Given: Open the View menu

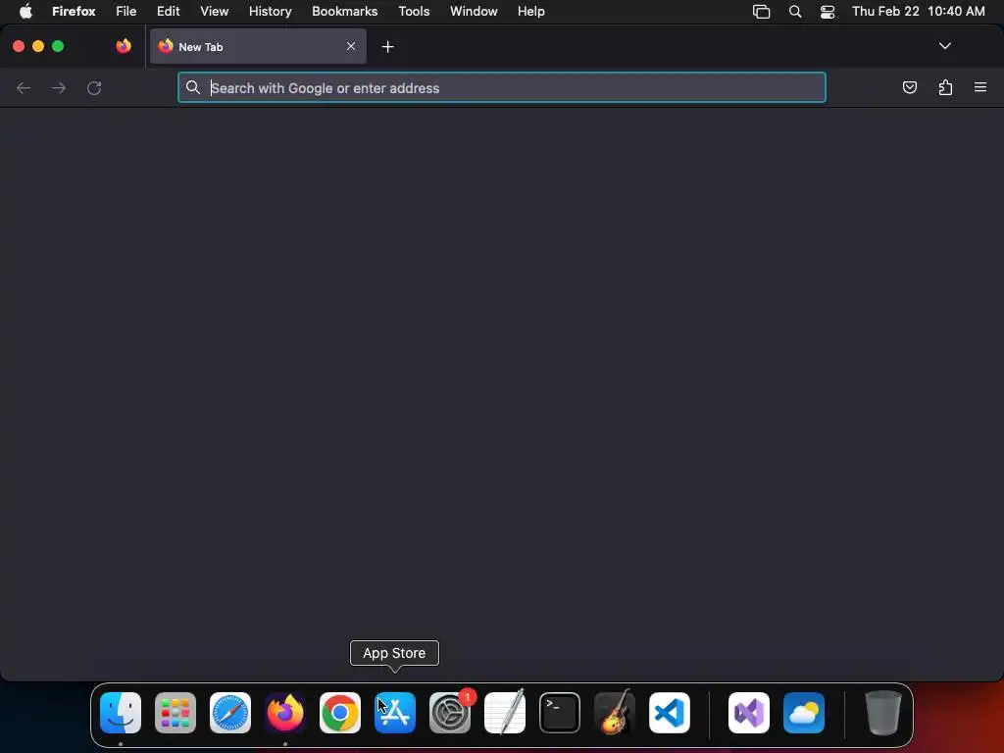Looking at the screenshot, I should [x=214, y=12].
